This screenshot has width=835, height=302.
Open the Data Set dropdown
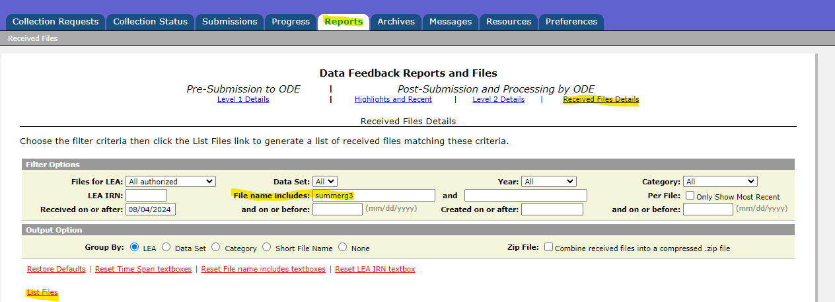tap(325, 182)
